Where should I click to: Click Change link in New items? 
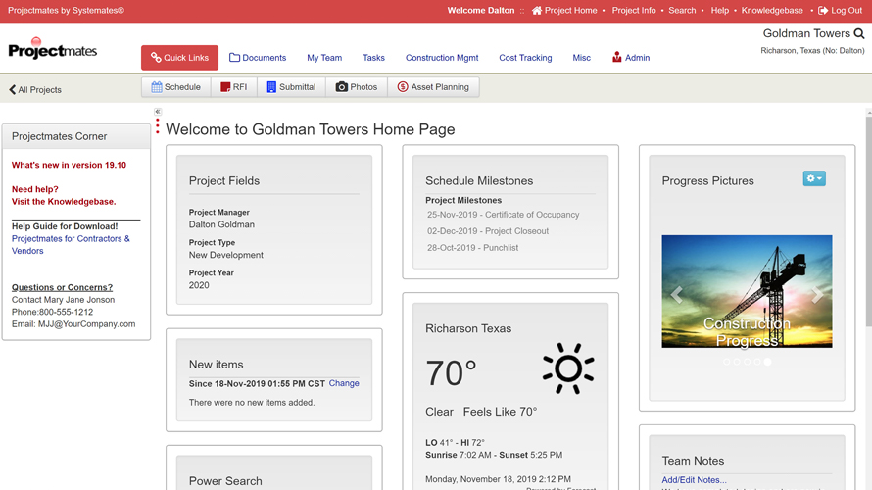[344, 383]
